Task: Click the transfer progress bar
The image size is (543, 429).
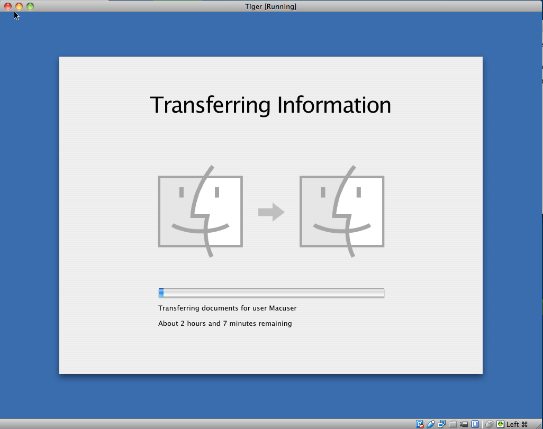Action: click(271, 293)
